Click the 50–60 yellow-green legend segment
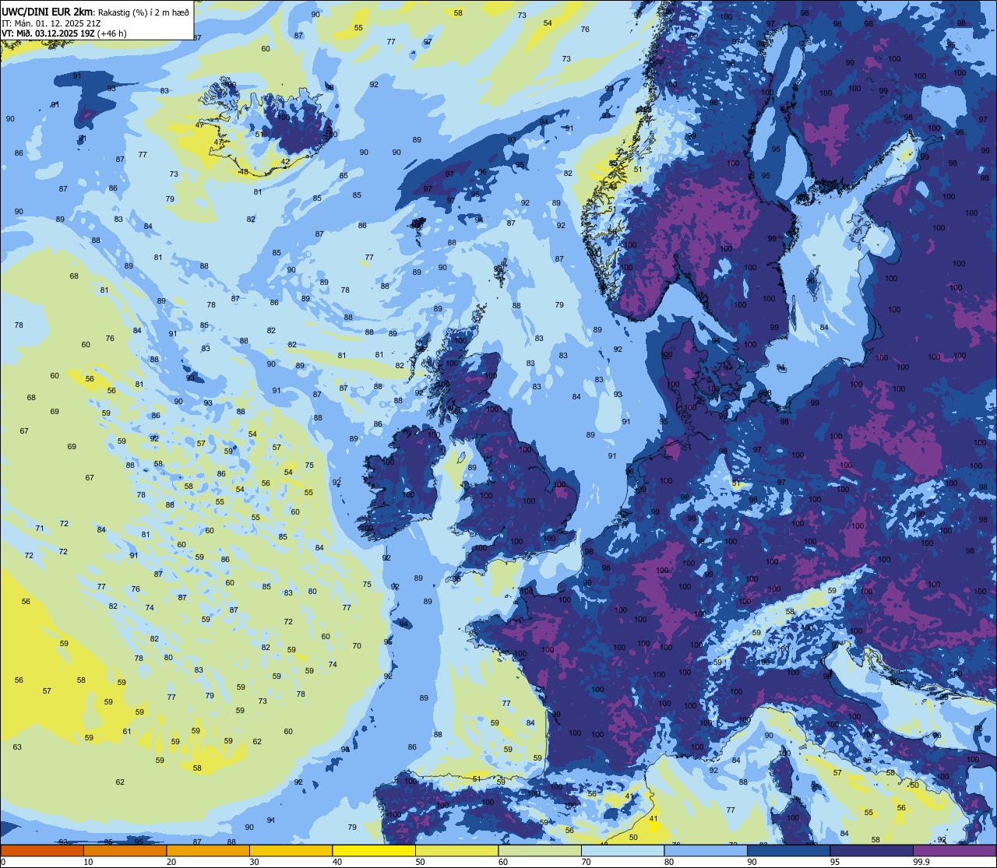The height and width of the screenshot is (868, 997). pyautogui.click(x=456, y=851)
